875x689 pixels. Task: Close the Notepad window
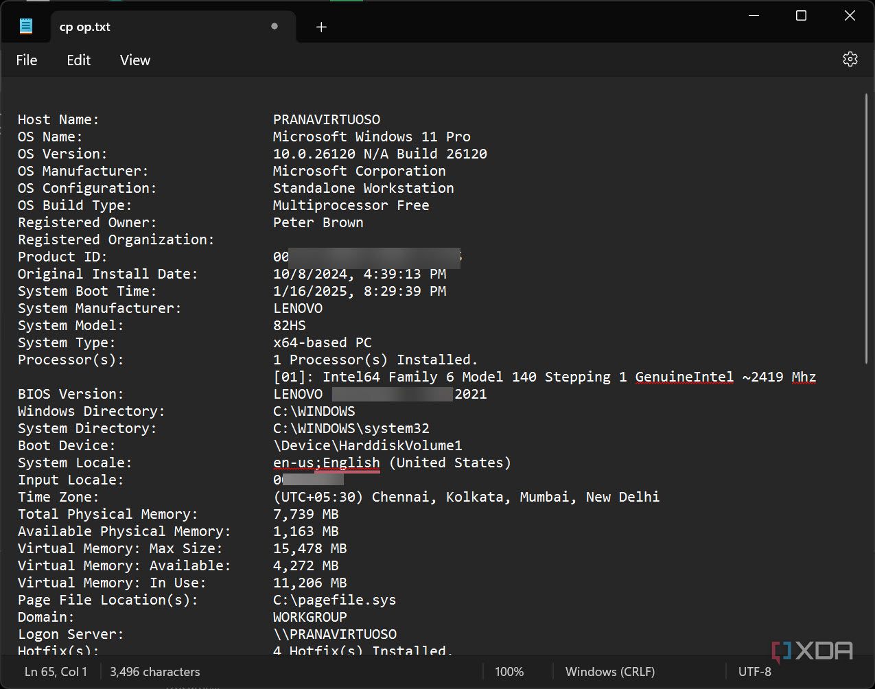click(850, 16)
